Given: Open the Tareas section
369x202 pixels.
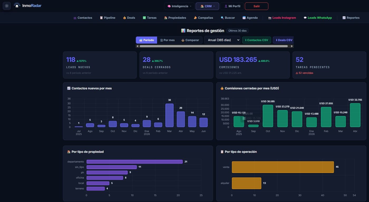Looking at the screenshot, I should coord(149,18).
